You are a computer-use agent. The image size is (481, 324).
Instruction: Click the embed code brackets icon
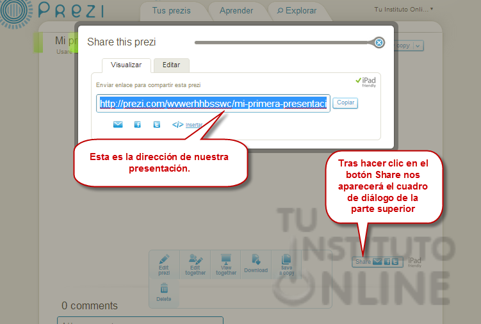pyautogui.click(x=177, y=124)
